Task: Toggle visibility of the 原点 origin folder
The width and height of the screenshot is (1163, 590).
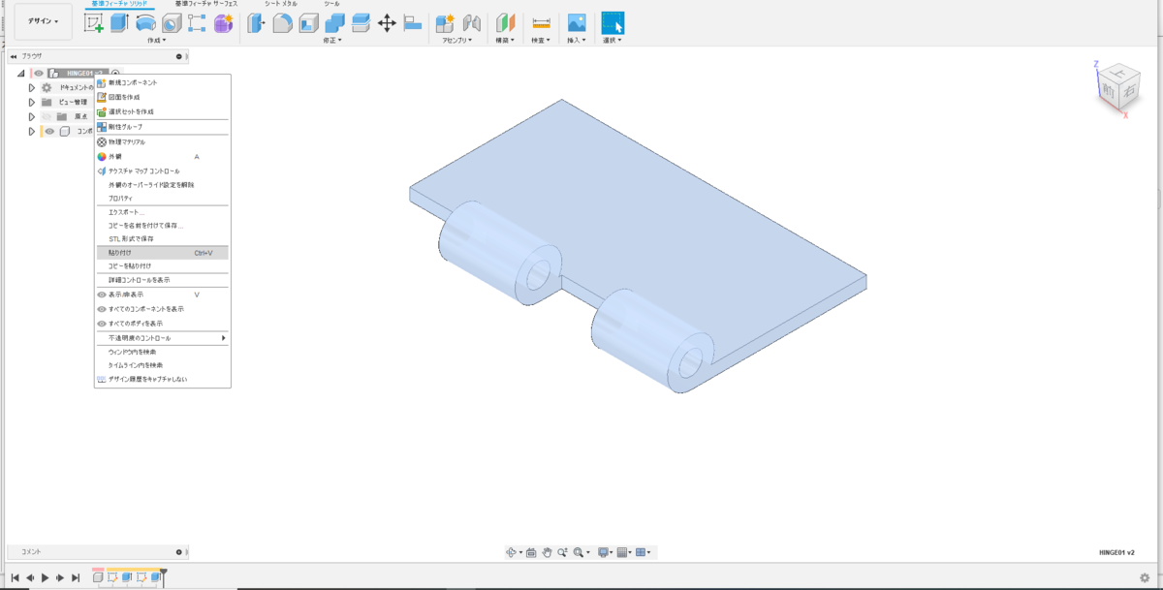Action: 47,116
